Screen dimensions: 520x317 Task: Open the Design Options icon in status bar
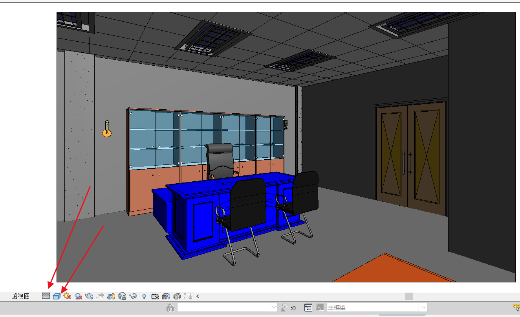[x=308, y=308]
